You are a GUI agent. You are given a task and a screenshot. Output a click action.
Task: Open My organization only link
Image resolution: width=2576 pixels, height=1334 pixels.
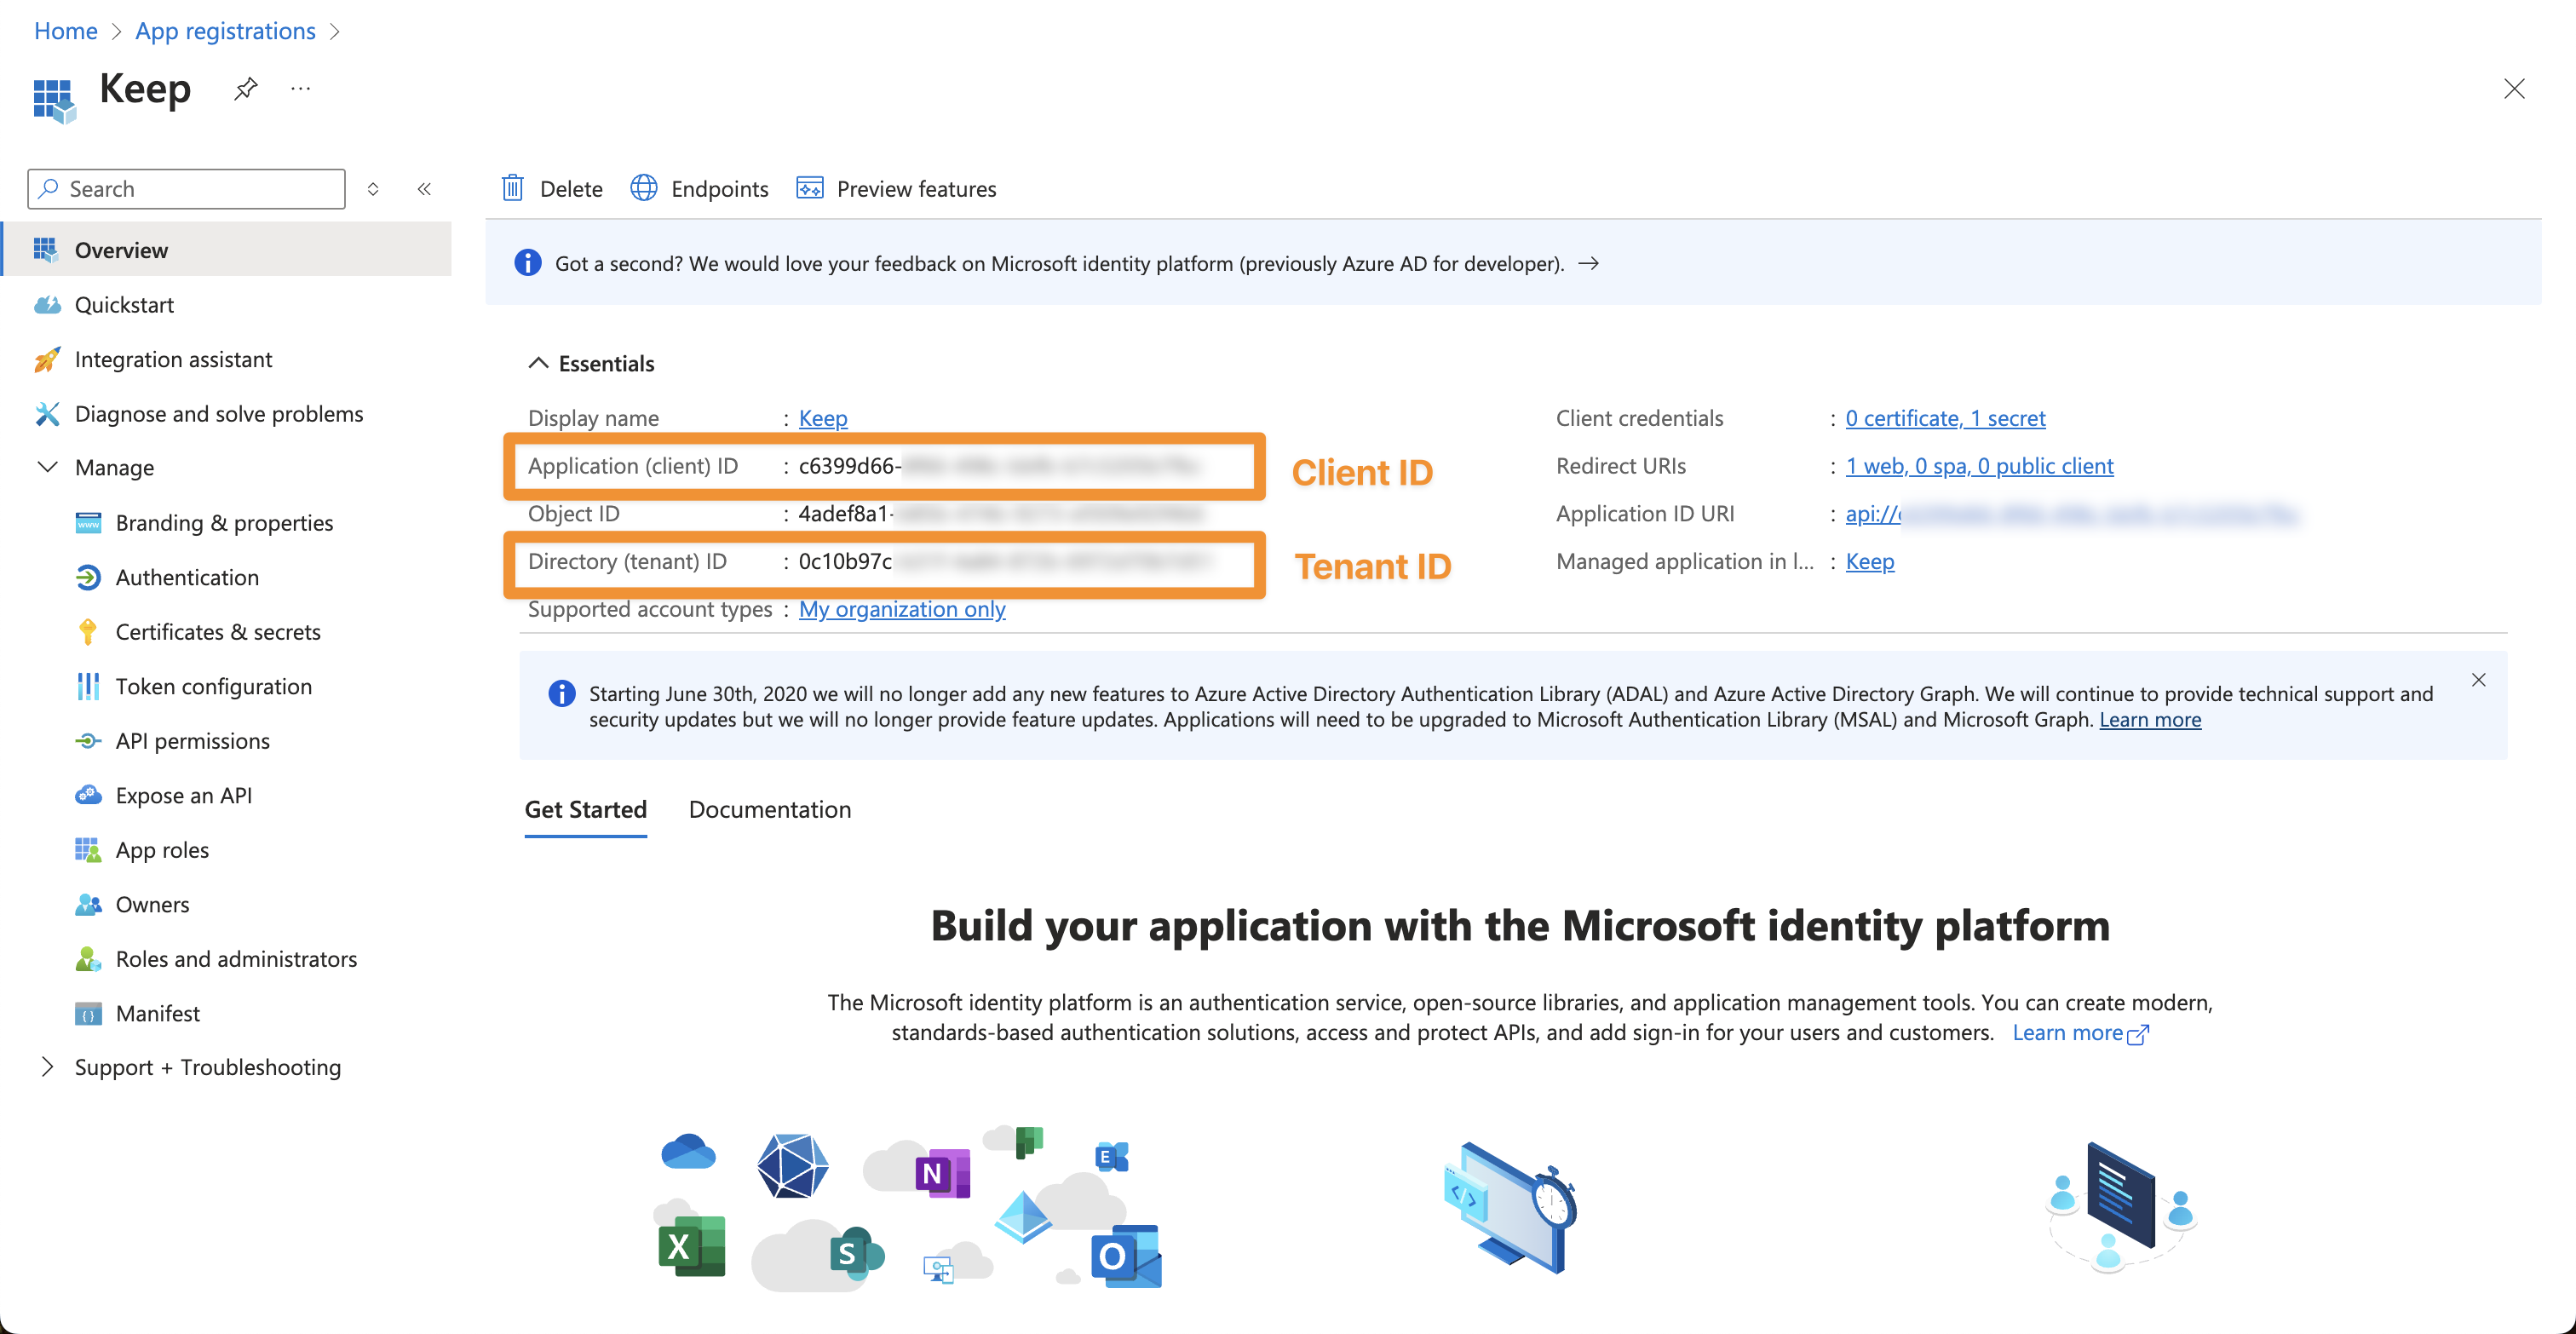click(x=902, y=609)
